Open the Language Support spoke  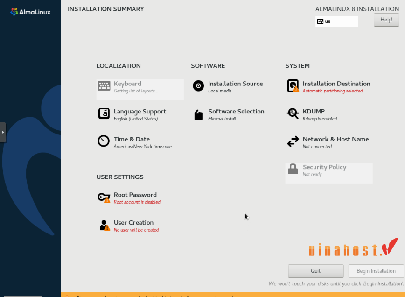140,112
